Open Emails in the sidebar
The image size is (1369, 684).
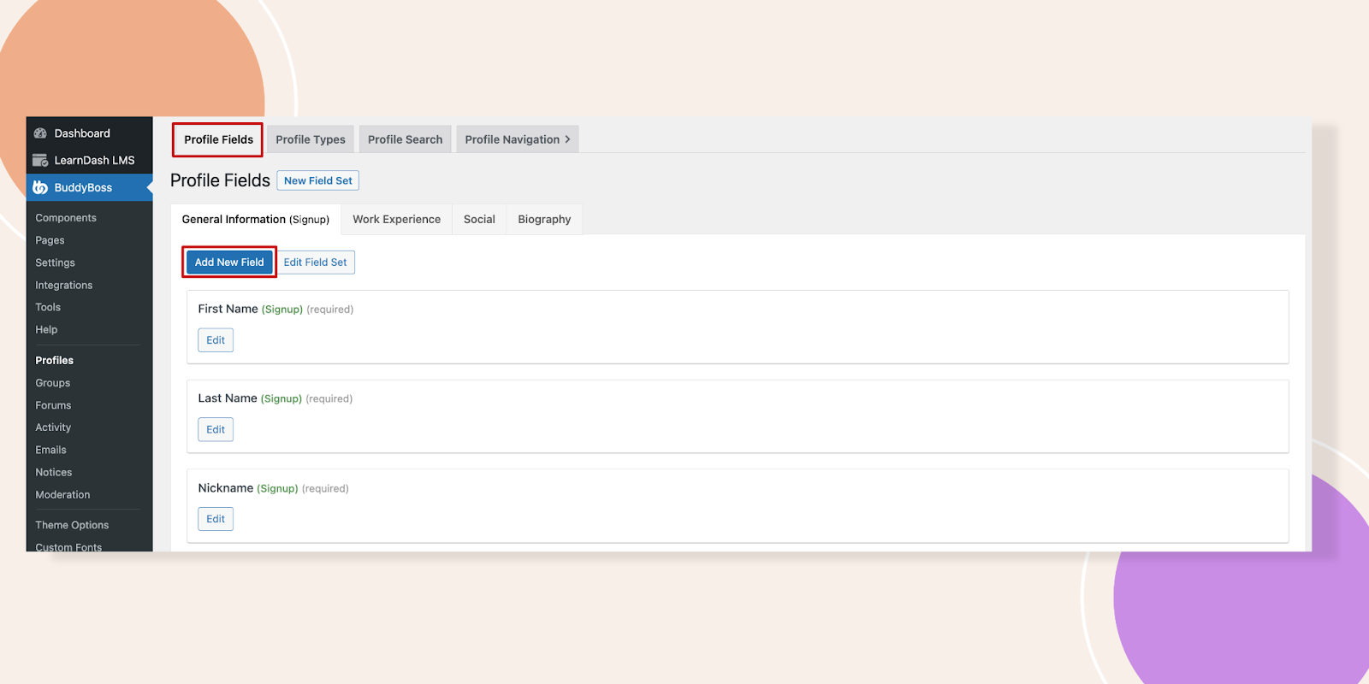tap(50, 450)
